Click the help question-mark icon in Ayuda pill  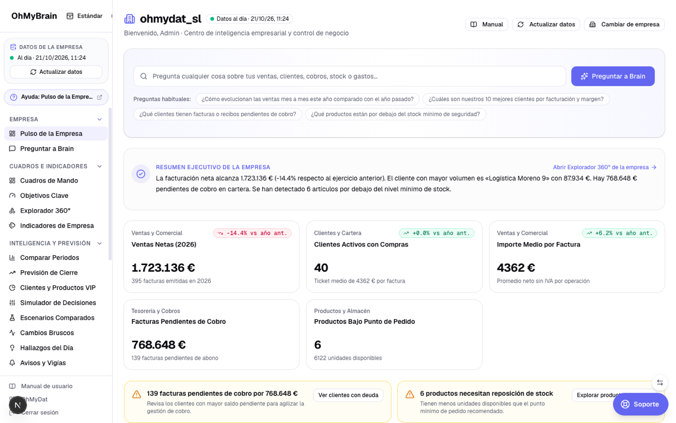14,97
